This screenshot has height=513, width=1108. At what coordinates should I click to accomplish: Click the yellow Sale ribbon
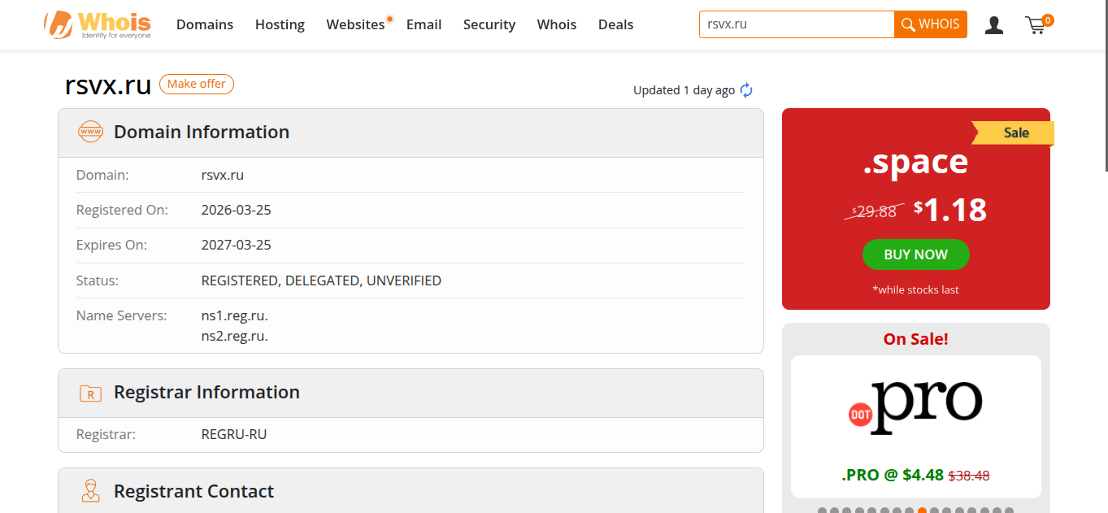pyautogui.click(x=1015, y=133)
